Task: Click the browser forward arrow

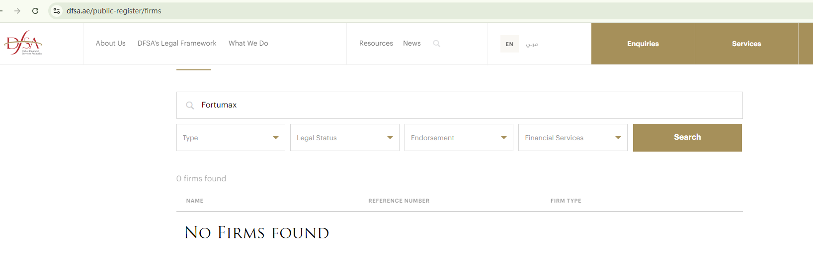Action: [17, 11]
